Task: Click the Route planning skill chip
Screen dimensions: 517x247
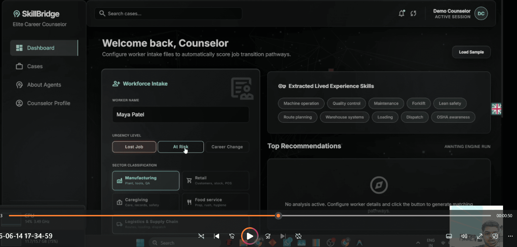Action: (x=297, y=117)
